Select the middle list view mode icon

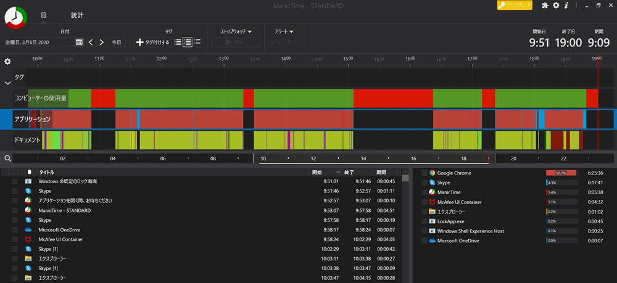tap(188, 42)
